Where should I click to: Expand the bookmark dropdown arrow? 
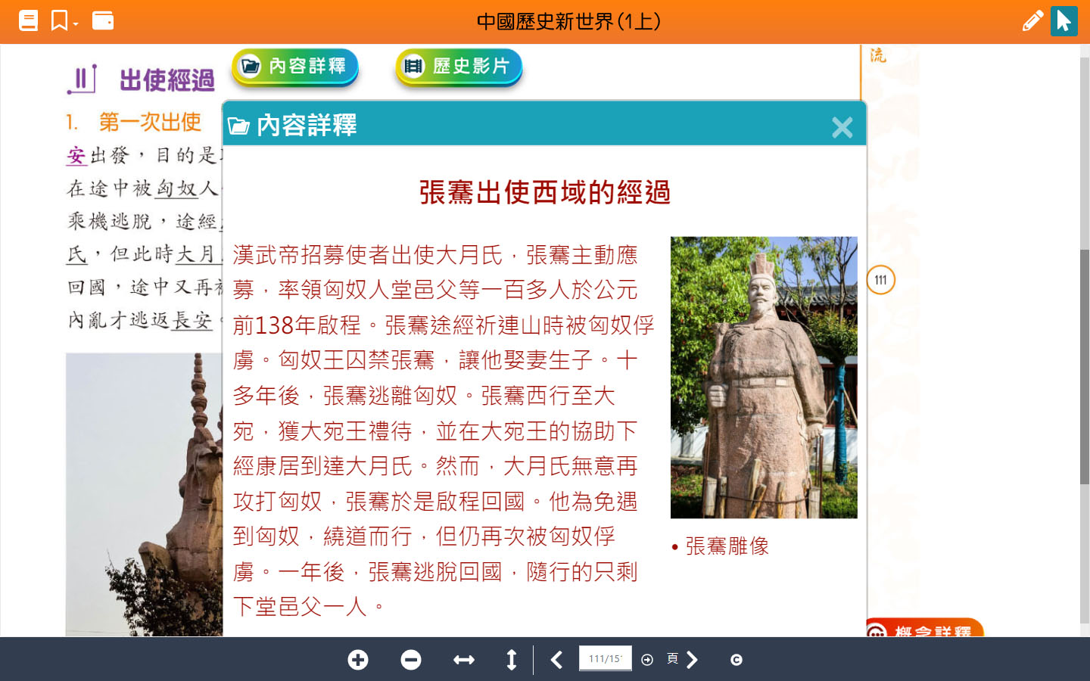point(74,24)
